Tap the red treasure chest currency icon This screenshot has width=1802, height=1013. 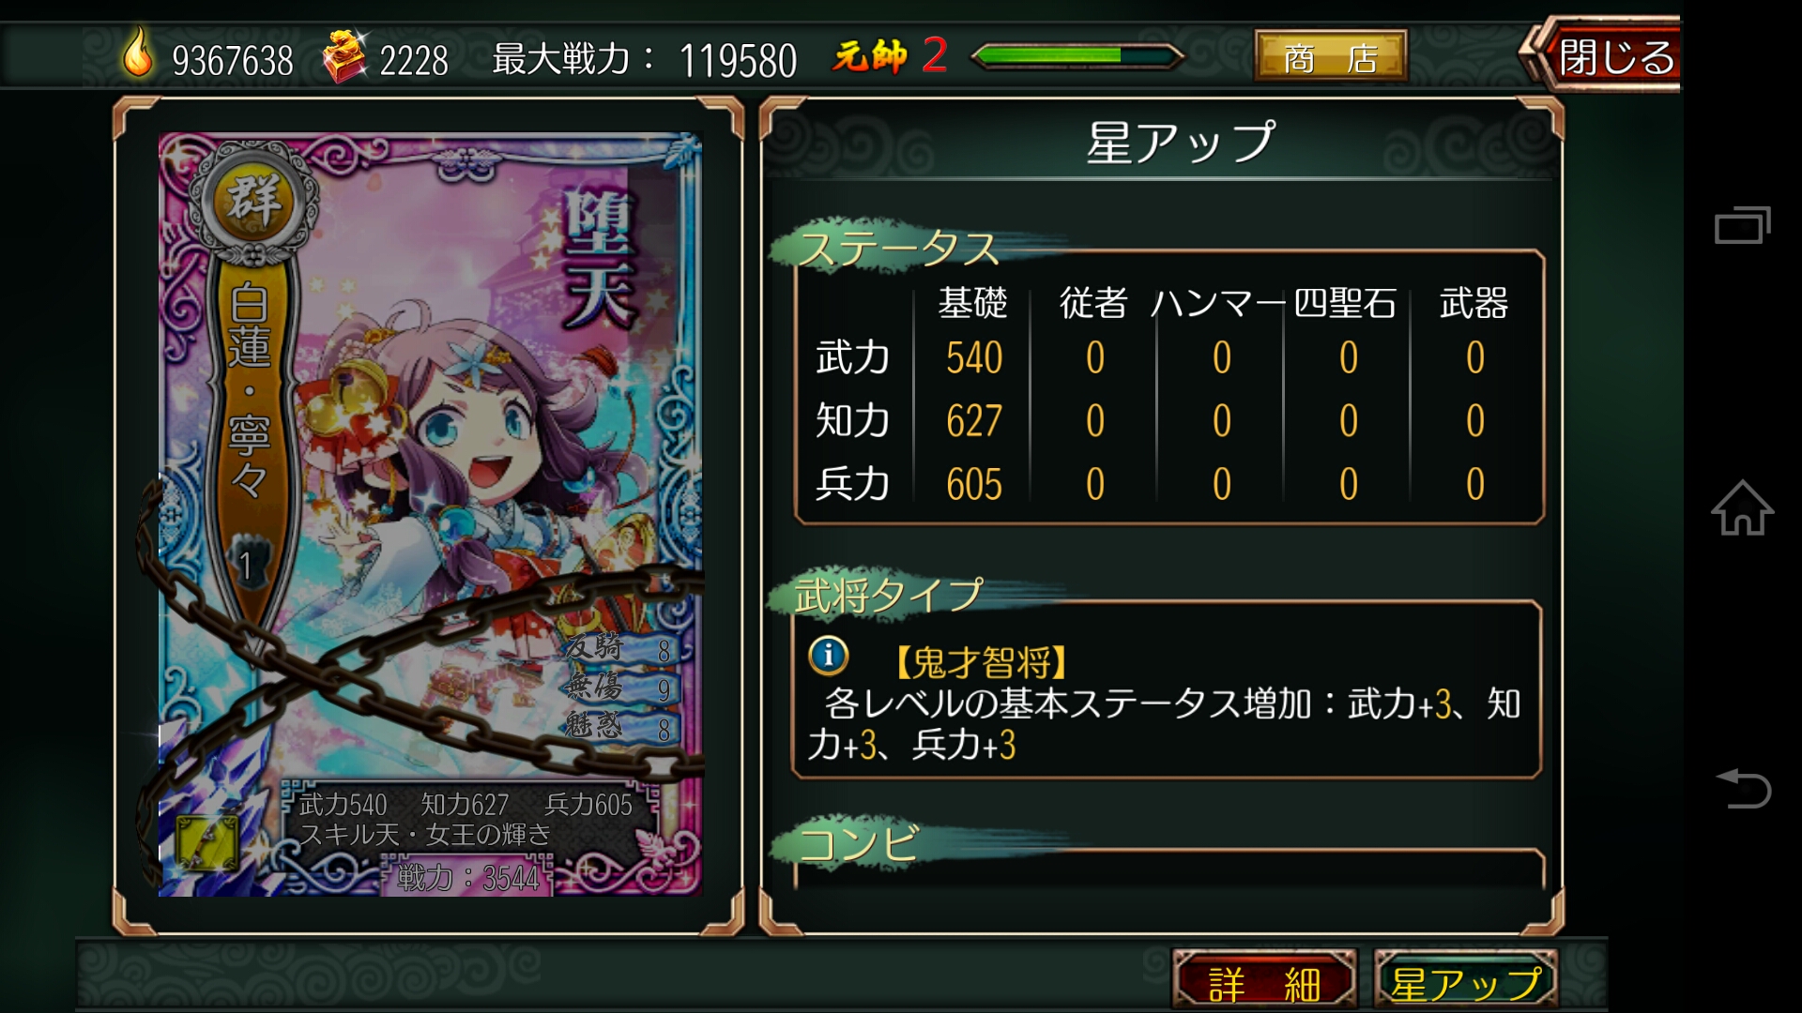[344, 56]
